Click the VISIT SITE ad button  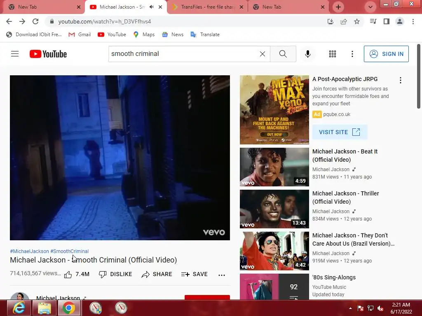tap(340, 132)
